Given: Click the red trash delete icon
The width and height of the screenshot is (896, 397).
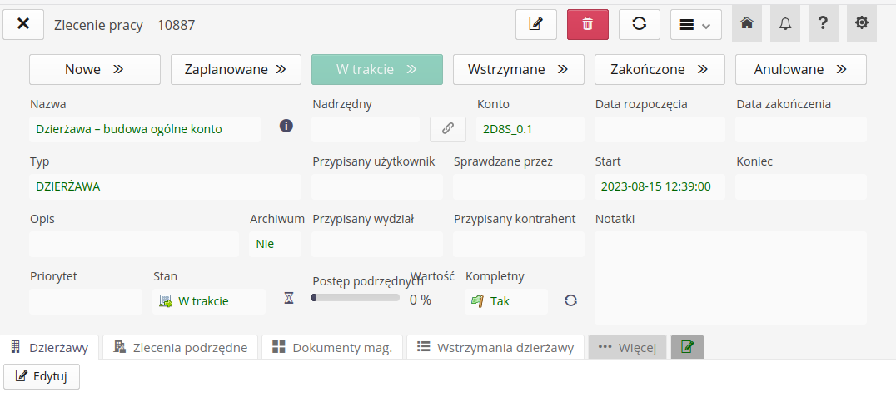Looking at the screenshot, I should point(588,24).
